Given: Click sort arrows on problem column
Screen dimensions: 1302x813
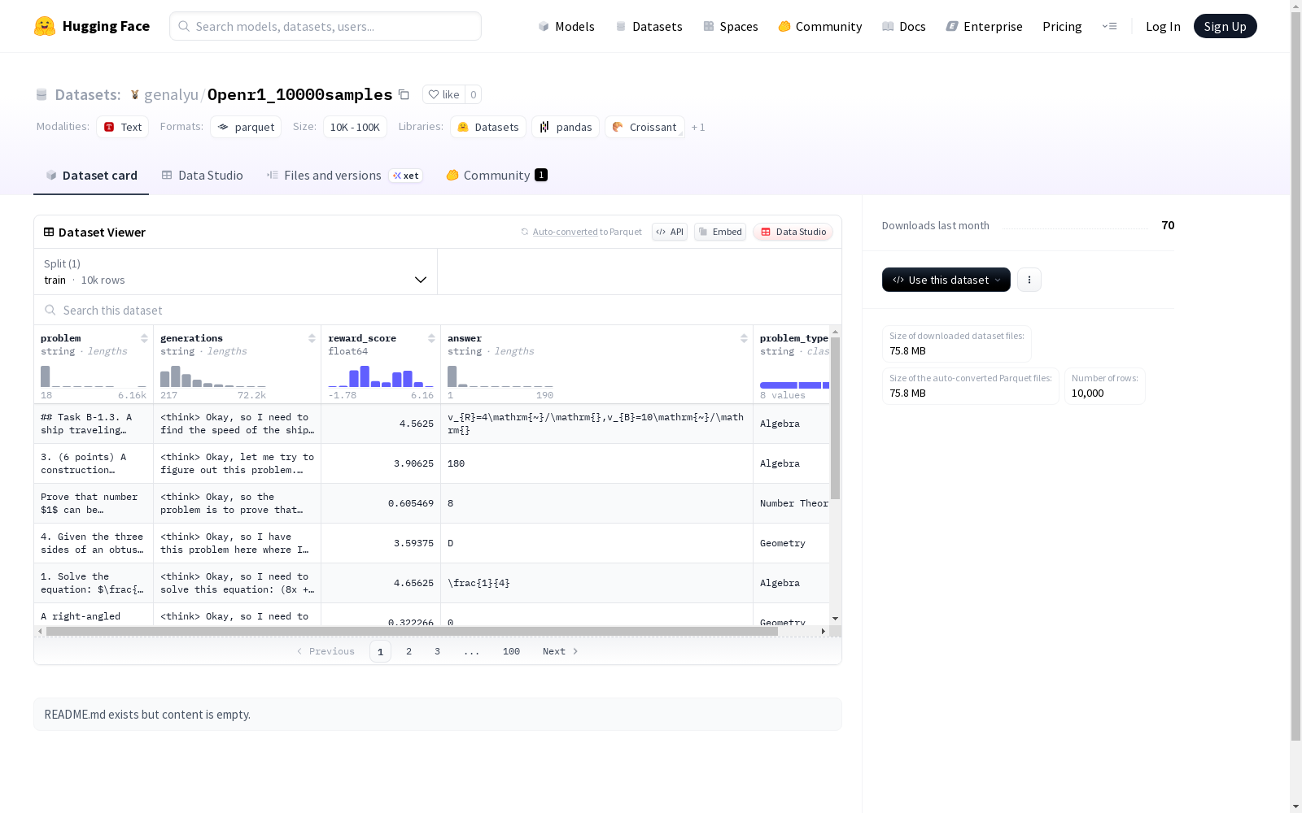Looking at the screenshot, I should 144,338.
